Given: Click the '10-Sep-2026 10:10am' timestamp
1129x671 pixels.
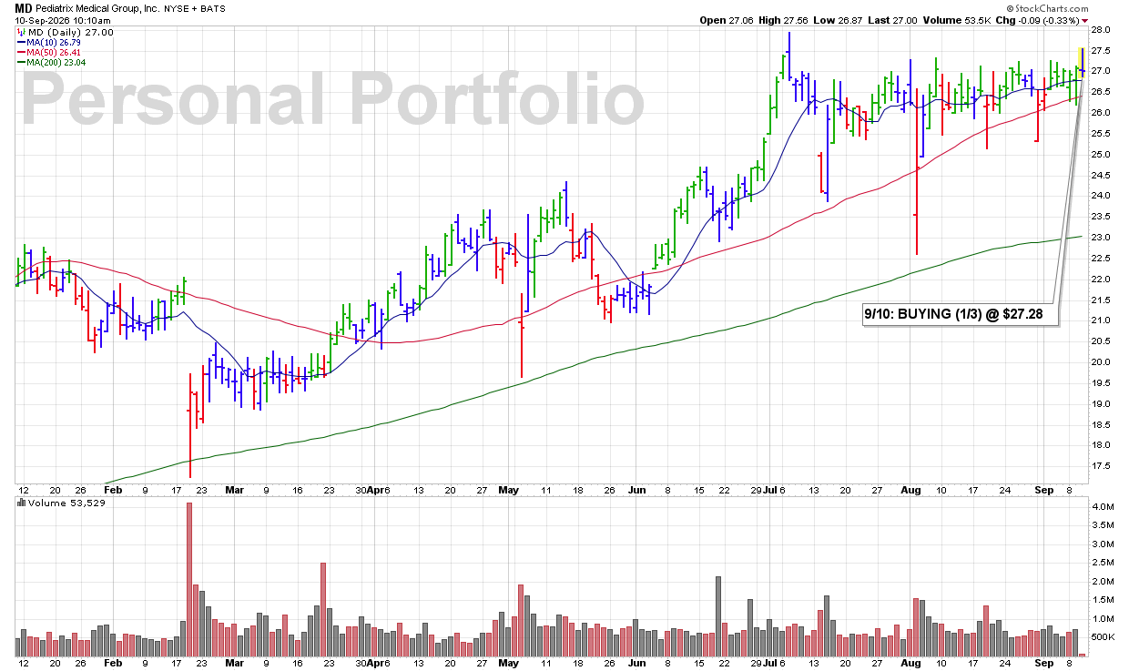Looking at the screenshot, I should [63, 20].
